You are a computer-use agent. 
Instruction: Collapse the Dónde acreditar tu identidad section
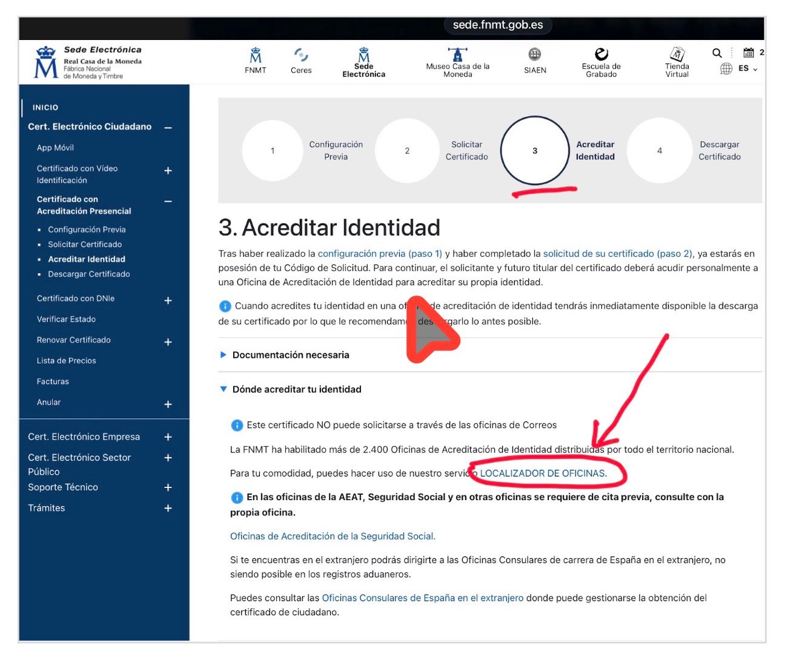coord(224,389)
